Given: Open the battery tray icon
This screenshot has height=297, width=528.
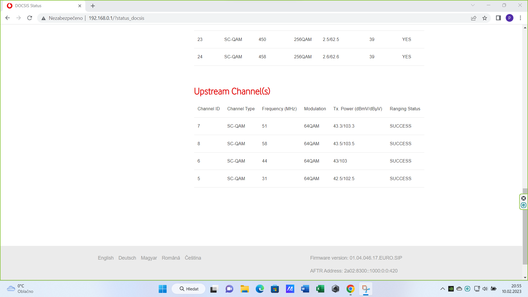Looking at the screenshot, I should pos(494,289).
